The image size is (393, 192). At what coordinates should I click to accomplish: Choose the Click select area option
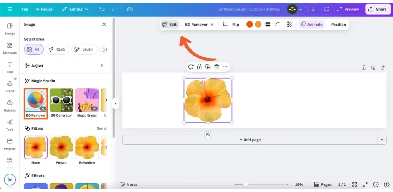pyautogui.click(x=58, y=49)
